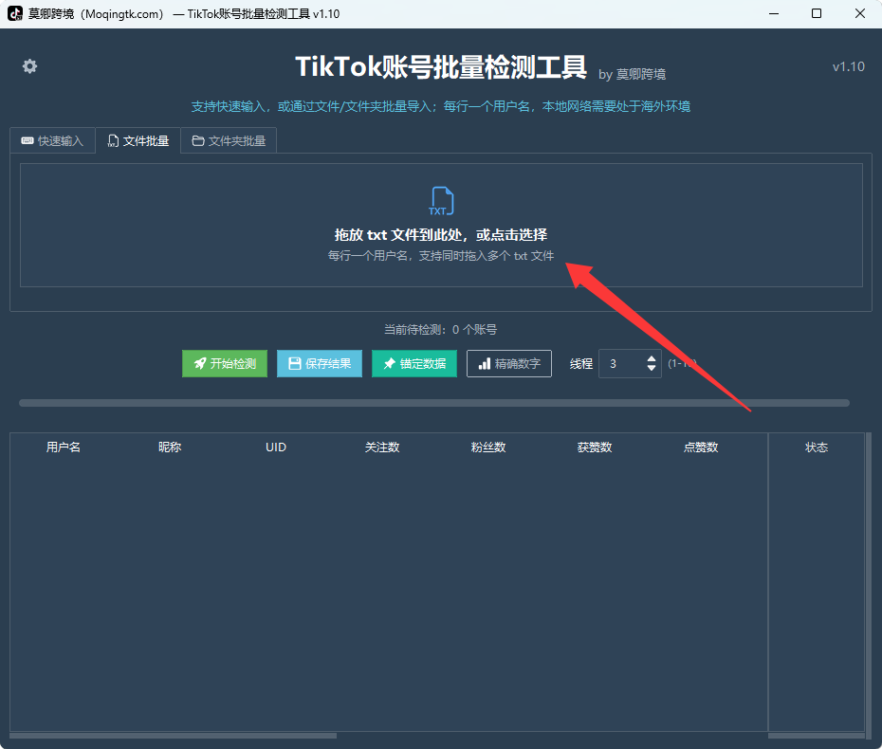Click the 昵称 column header

pyautogui.click(x=170, y=448)
